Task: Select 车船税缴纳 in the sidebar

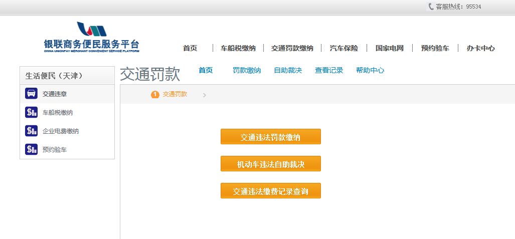Action: click(x=67, y=113)
